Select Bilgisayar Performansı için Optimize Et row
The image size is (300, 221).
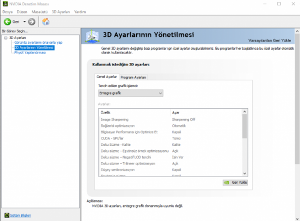coord(170,132)
